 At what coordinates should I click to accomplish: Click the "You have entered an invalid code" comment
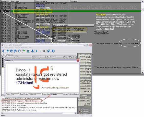[x=117, y=67]
